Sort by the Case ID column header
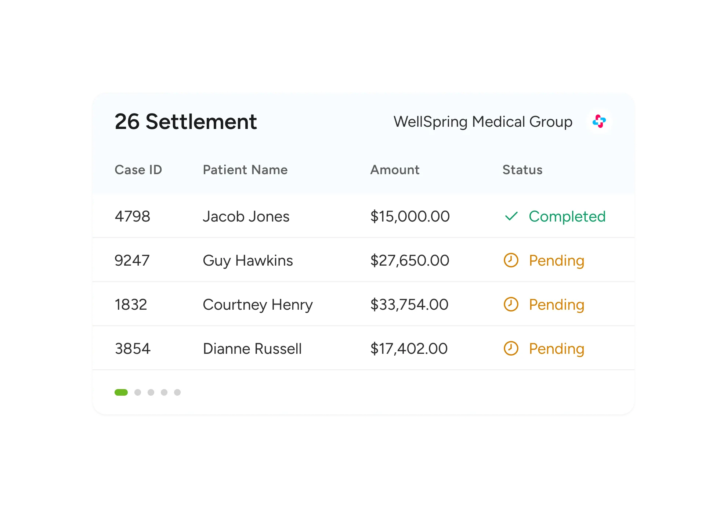The width and height of the screenshot is (727, 507). pyautogui.click(x=138, y=170)
